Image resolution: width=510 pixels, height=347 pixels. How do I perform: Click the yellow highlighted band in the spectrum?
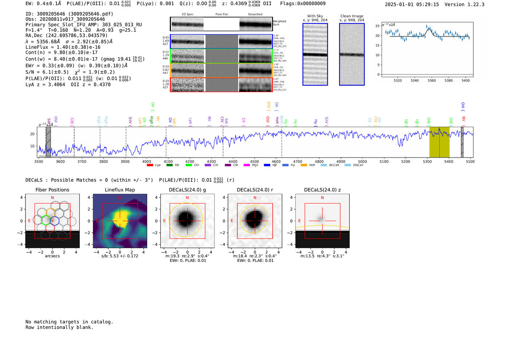pos(439,142)
